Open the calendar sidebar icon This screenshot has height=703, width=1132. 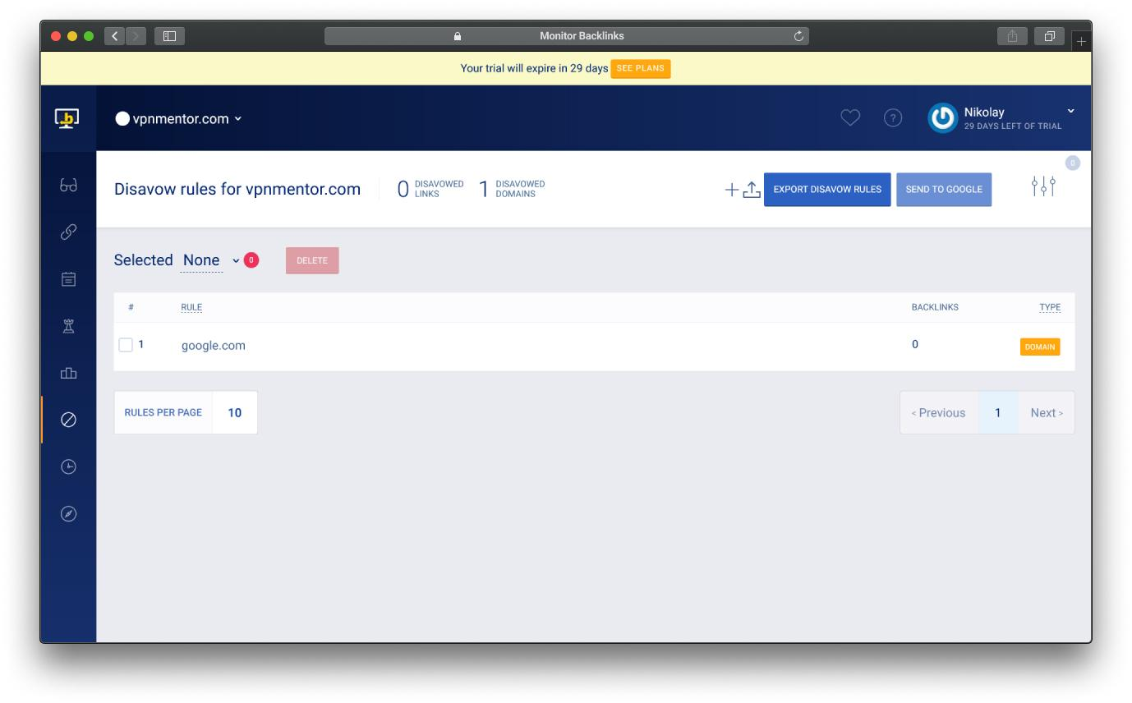(68, 279)
